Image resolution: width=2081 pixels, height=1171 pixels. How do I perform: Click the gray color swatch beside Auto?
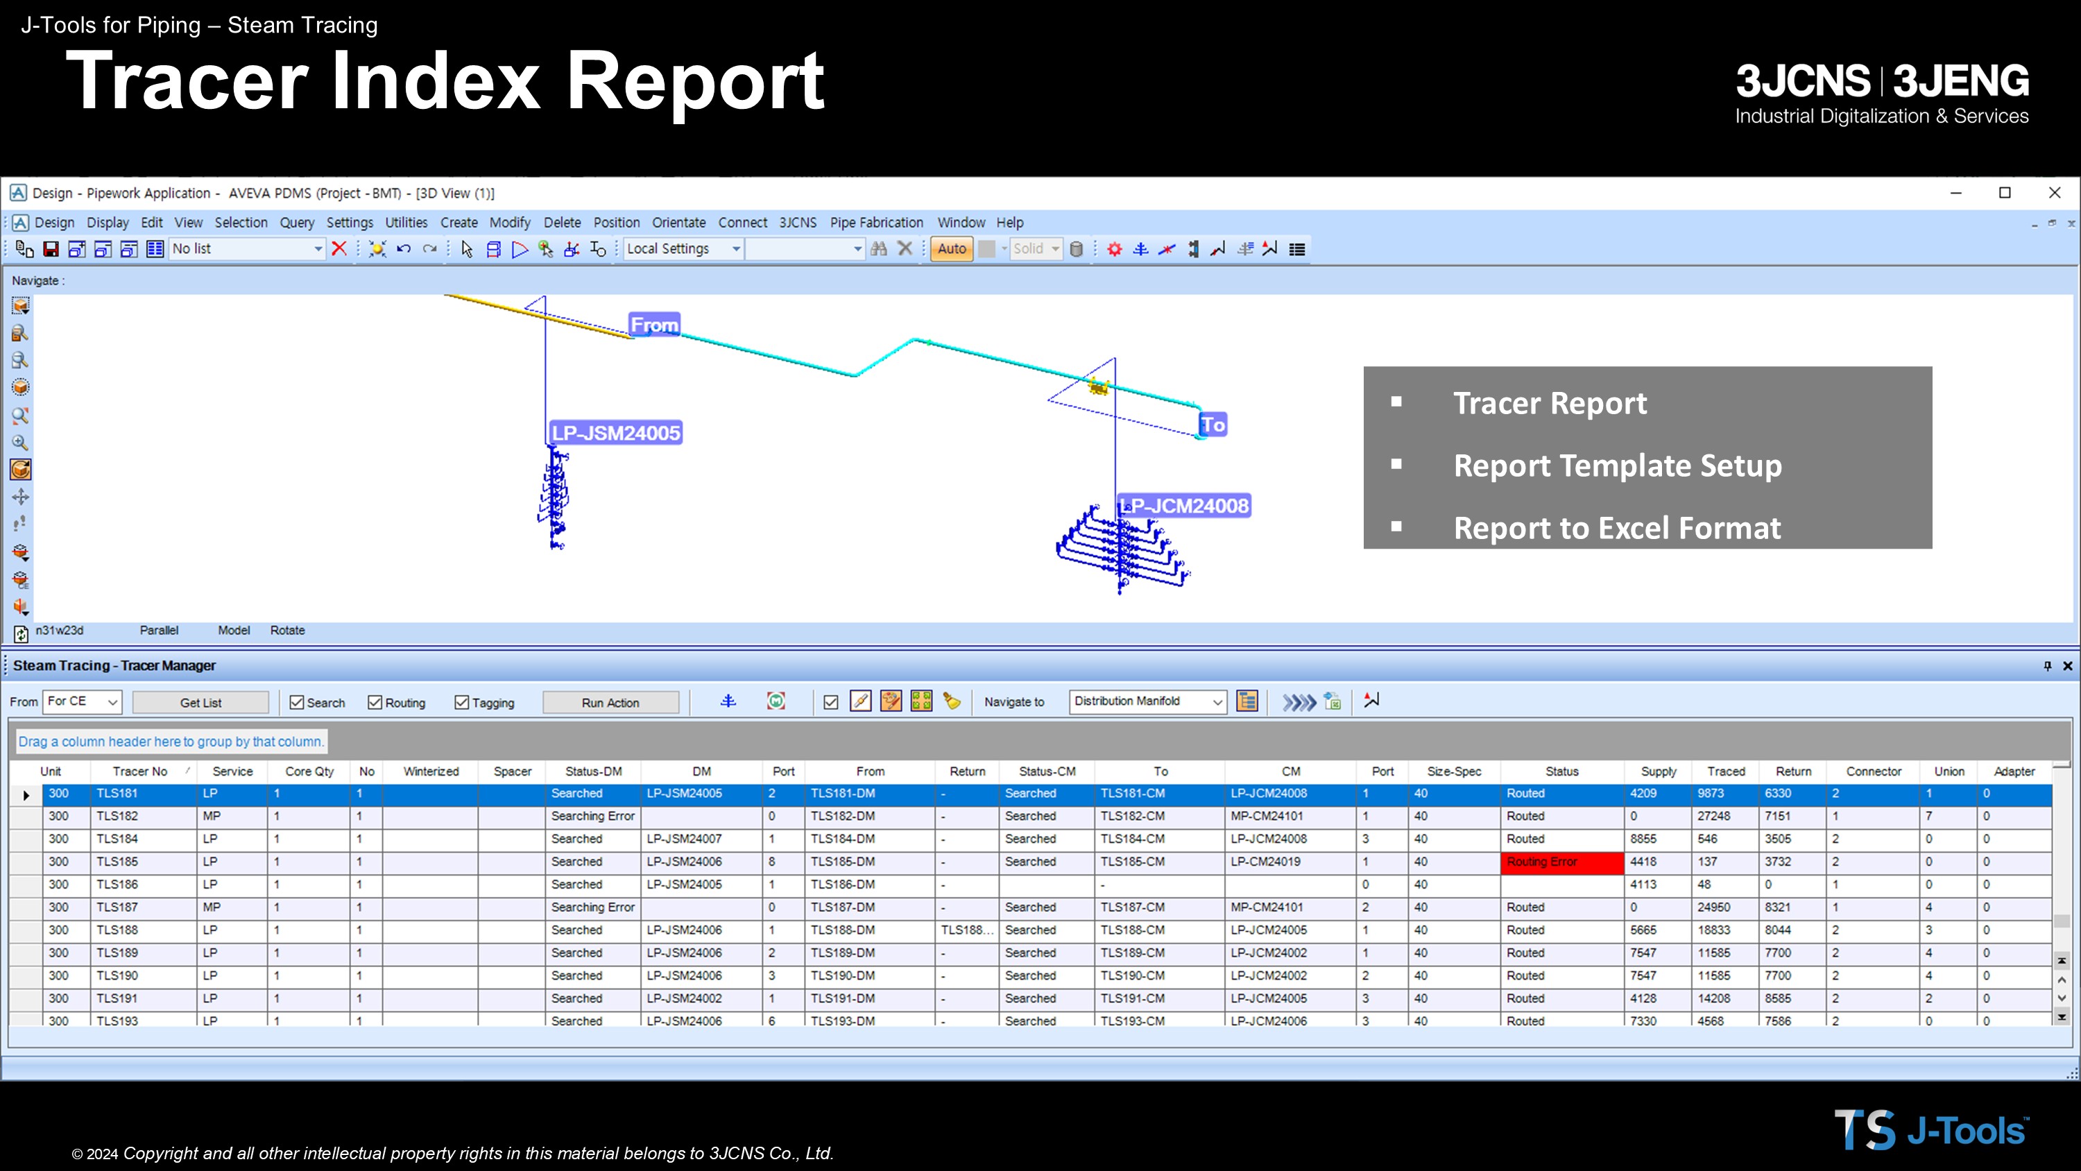pos(986,249)
